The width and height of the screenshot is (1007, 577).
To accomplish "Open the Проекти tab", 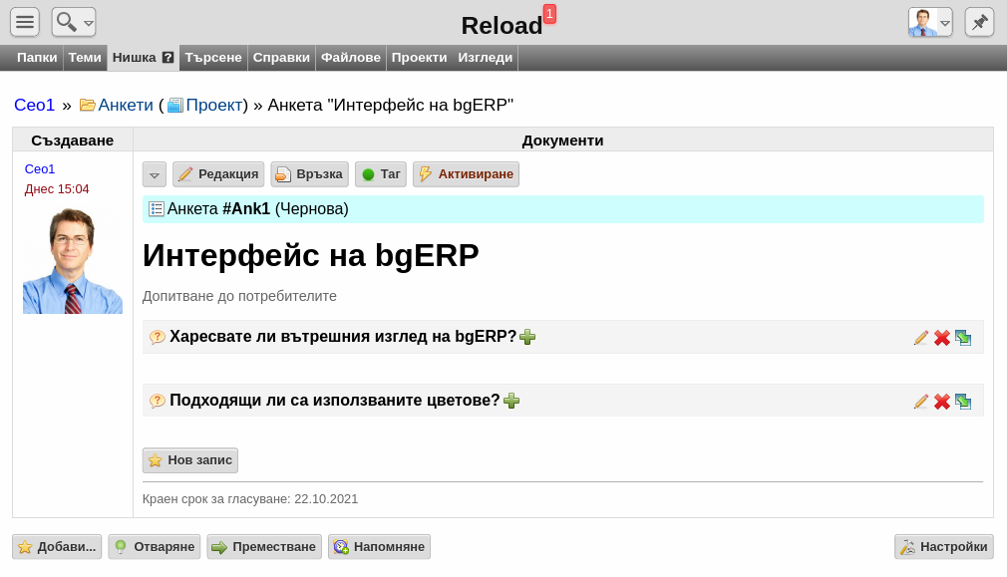I will pyautogui.click(x=420, y=58).
